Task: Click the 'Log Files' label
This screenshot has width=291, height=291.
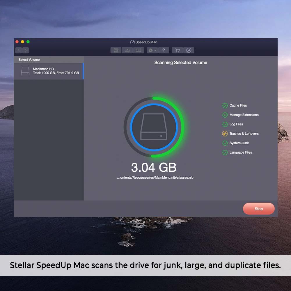Action: click(x=236, y=124)
